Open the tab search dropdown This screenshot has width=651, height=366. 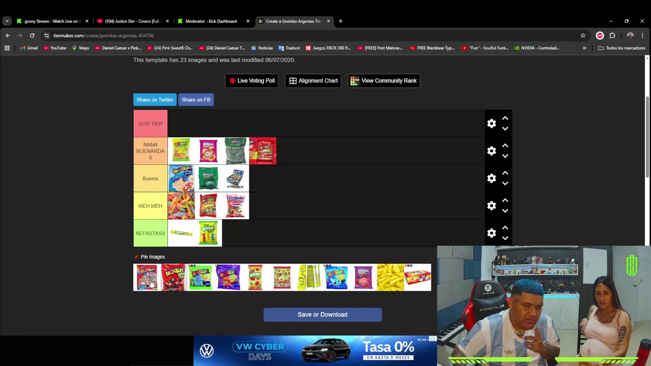7,21
